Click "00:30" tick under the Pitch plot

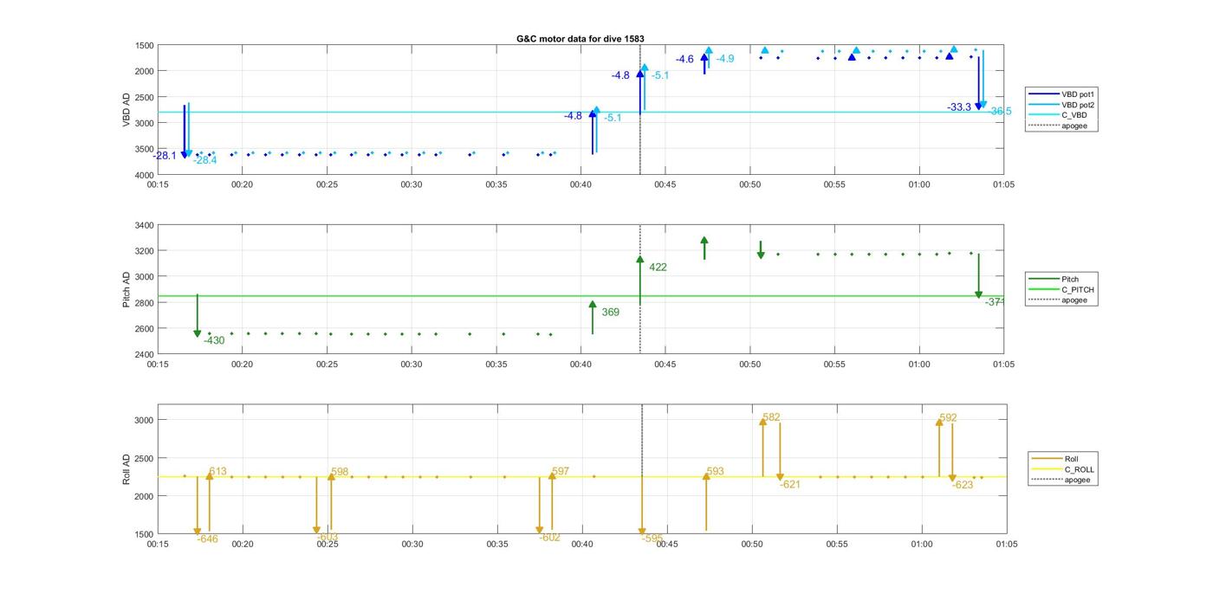point(412,365)
